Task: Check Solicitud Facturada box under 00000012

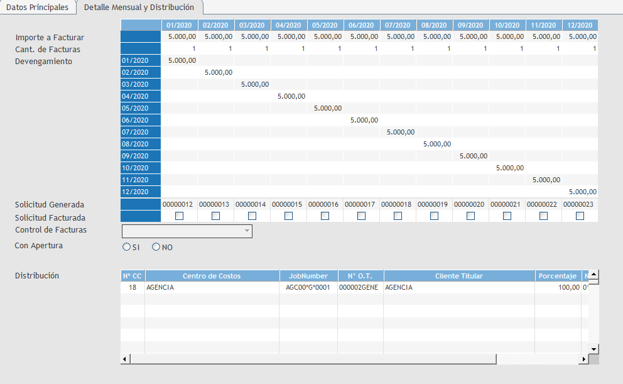Action: coord(179,216)
